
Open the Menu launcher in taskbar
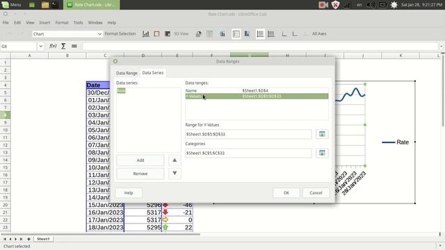(x=11, y=5)
